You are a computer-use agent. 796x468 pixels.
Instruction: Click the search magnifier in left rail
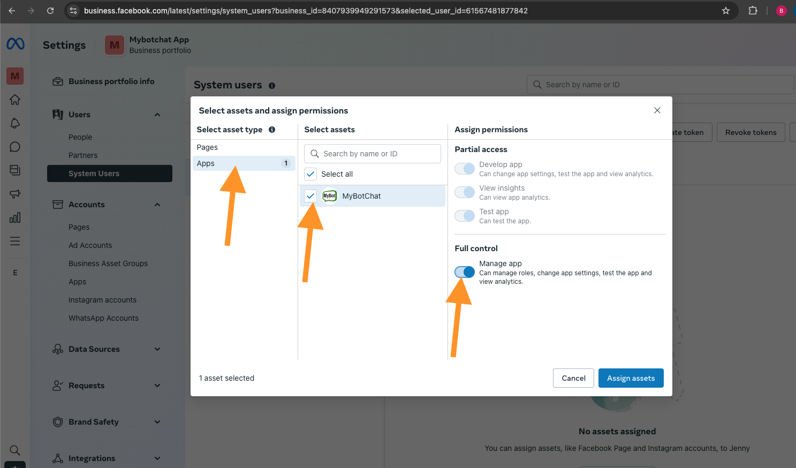[15, 450]
